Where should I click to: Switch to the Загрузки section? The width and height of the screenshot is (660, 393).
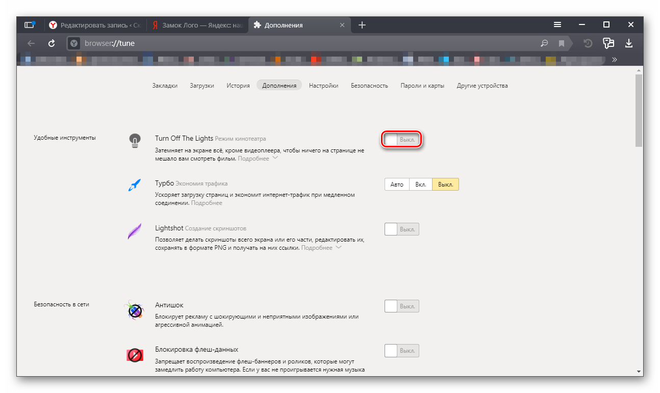tap(202, 86)
